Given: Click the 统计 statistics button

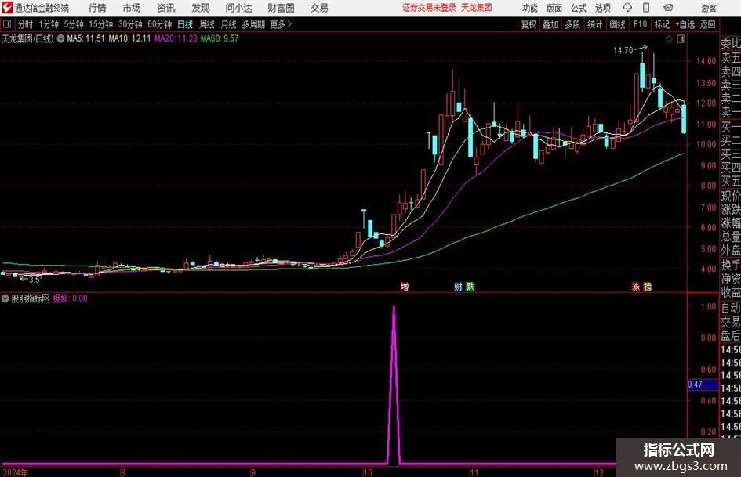Looking at the screenshot, I should coord(594,24).
